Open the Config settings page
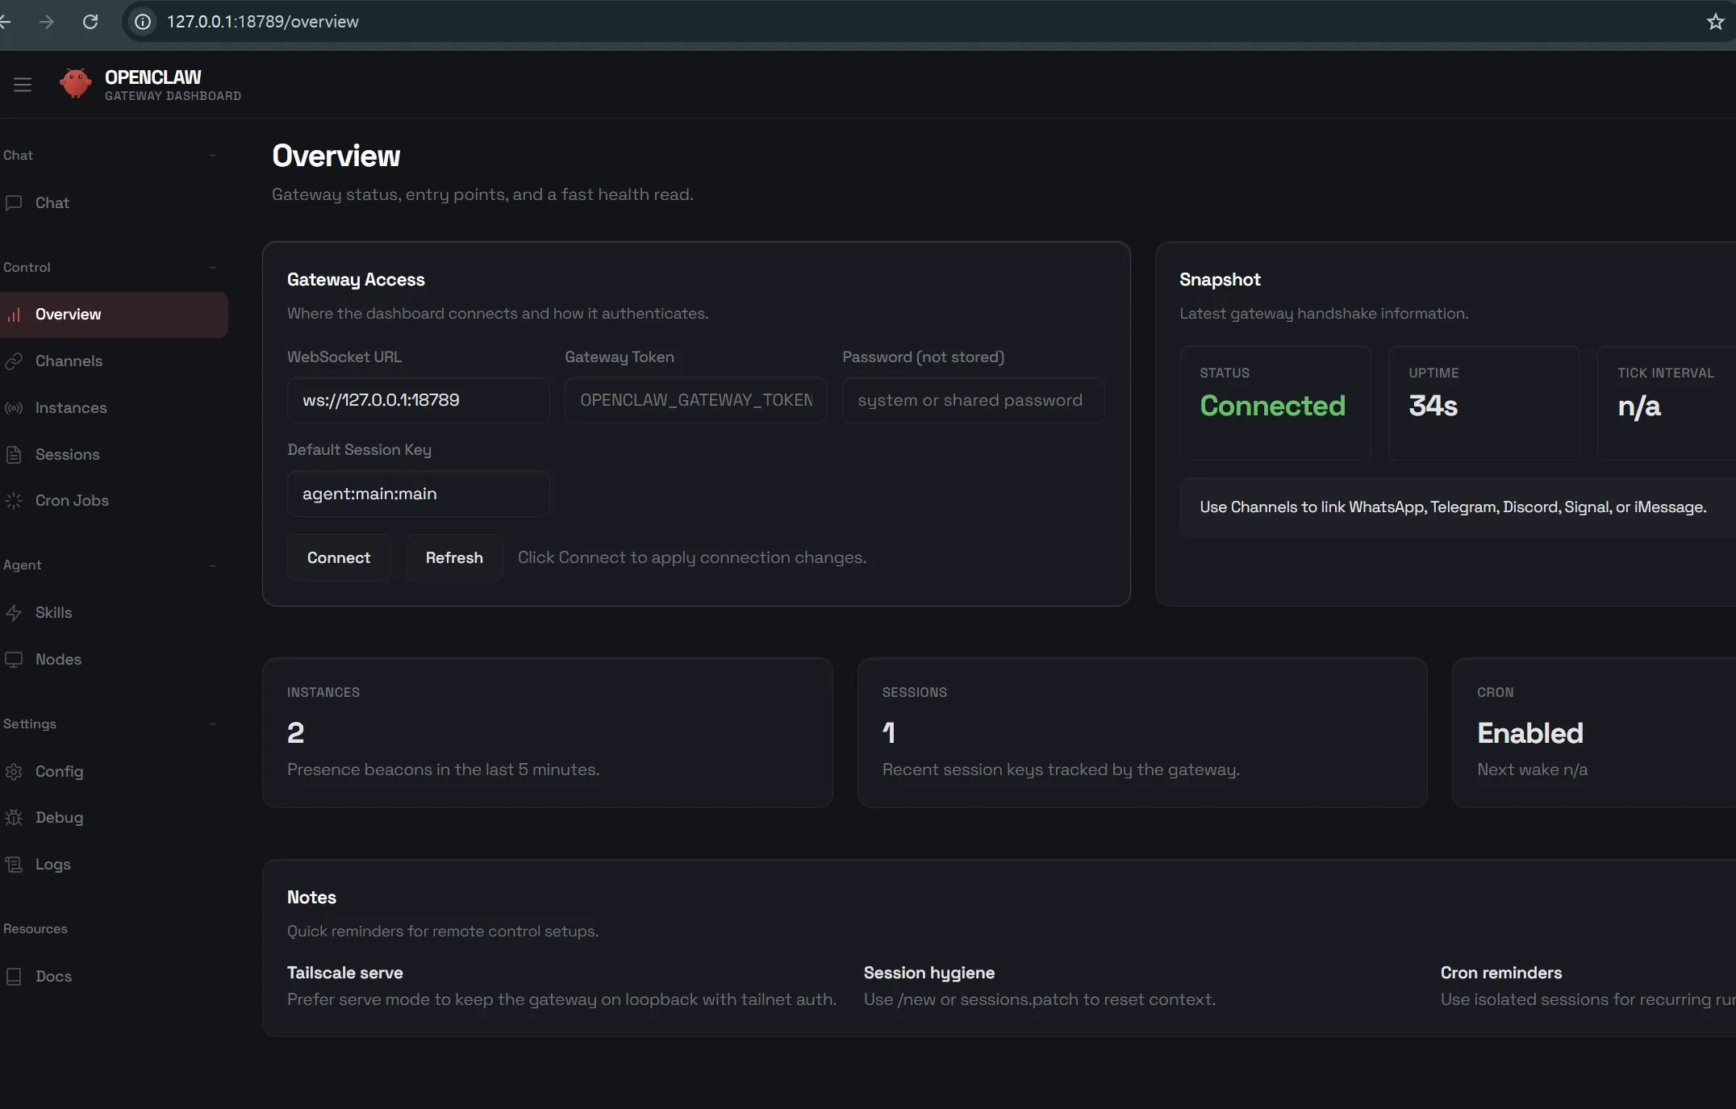The image size is (1736, 1109). click(61, 771)
